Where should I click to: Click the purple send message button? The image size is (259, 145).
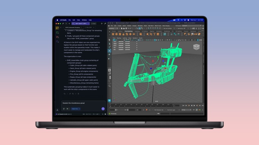click(x=103, y=109)
